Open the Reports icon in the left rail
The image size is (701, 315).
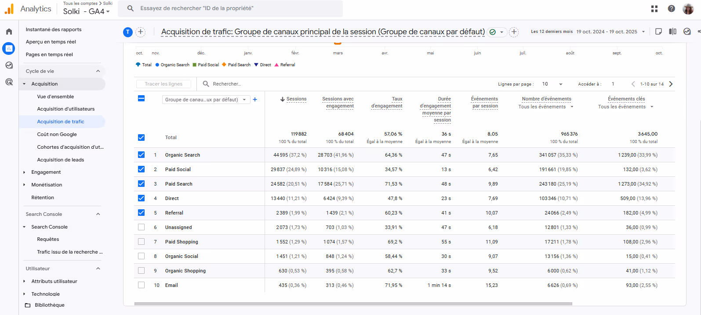tap(9, 48)
